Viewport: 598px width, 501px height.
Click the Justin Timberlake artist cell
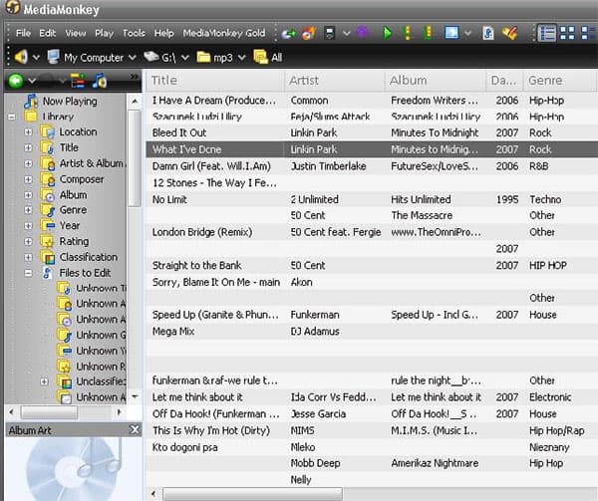coord(328,166)
